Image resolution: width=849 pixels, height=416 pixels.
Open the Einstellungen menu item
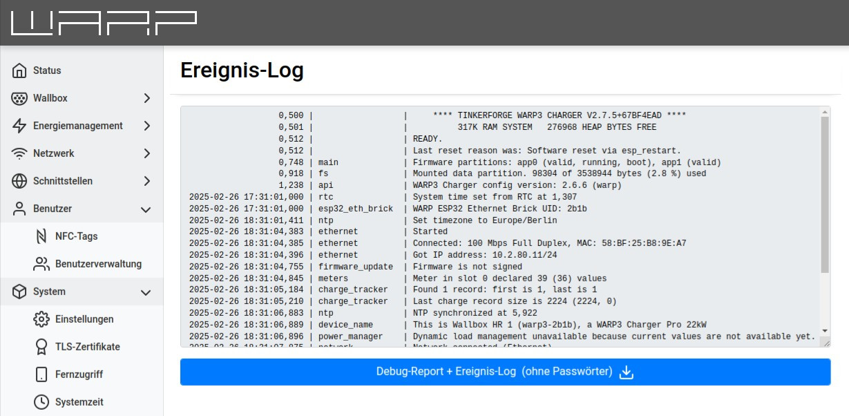84,319
